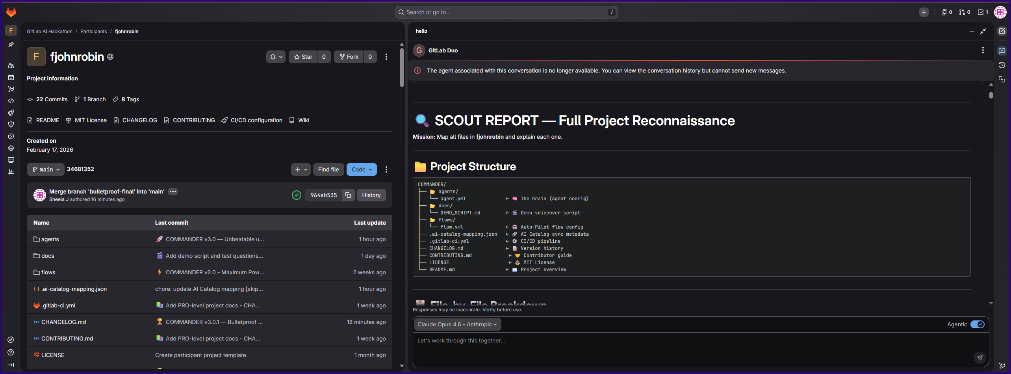Open the add file plus dropdown

point(301,169)
